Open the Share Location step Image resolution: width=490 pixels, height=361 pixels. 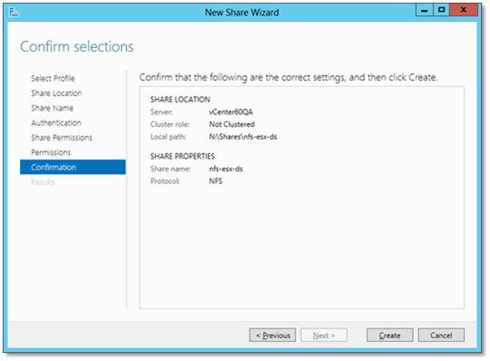point(56,93)
